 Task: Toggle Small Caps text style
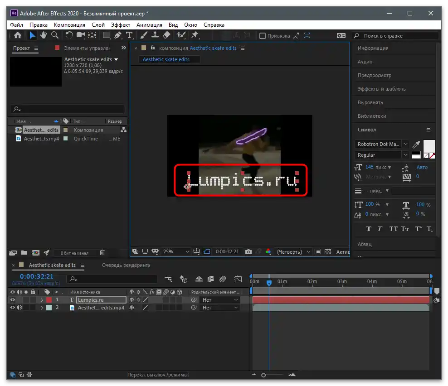coord(405,229)
